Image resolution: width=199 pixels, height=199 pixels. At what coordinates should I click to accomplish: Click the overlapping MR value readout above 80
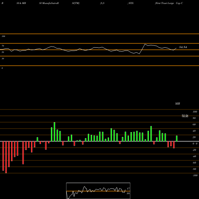[x=185, y=116]
